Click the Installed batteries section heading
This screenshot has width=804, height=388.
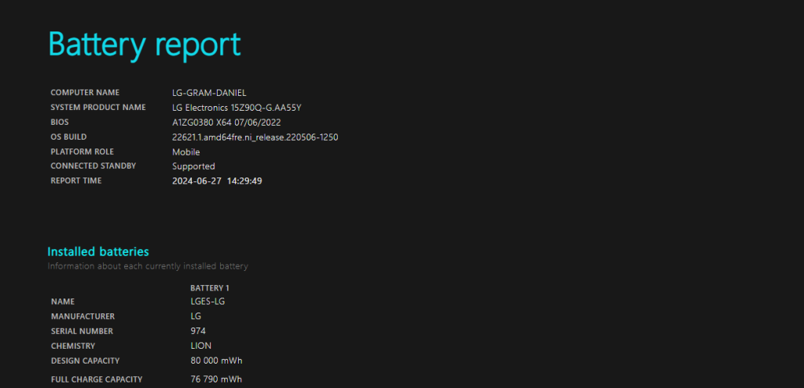(x=98, y=252)
